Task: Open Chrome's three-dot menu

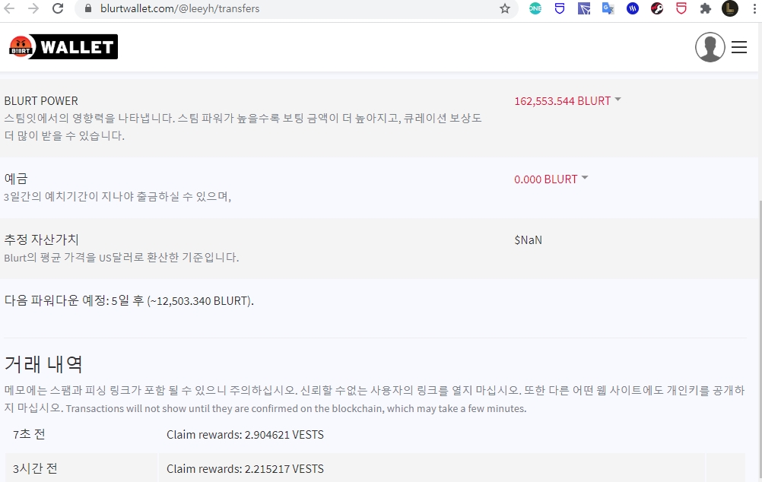Action: coord(753,9)
